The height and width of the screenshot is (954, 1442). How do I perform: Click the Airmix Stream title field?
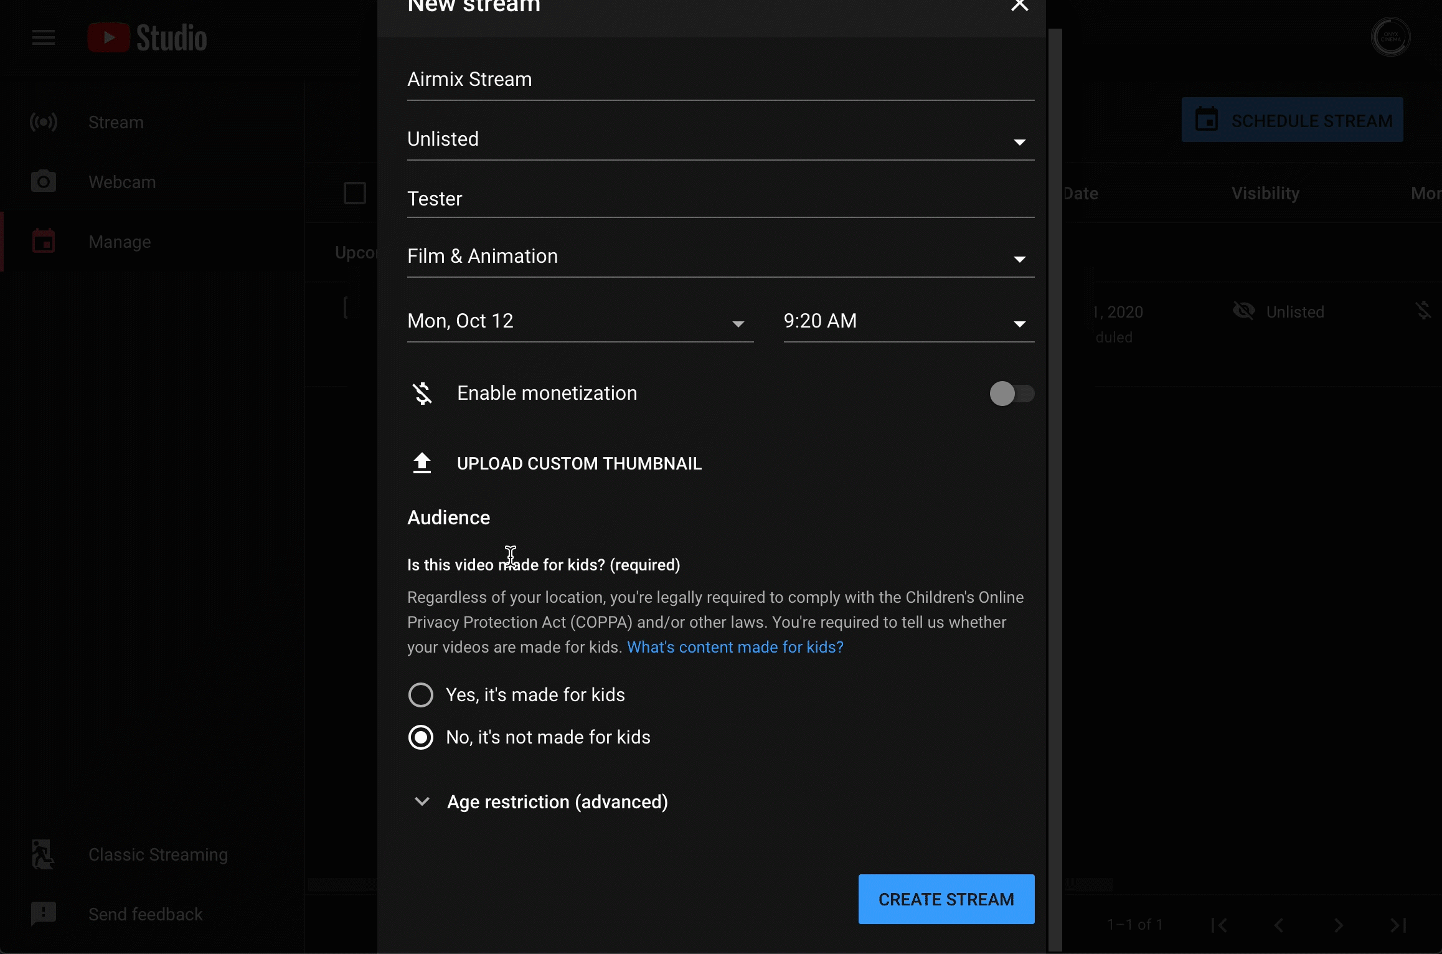point(720,80)
